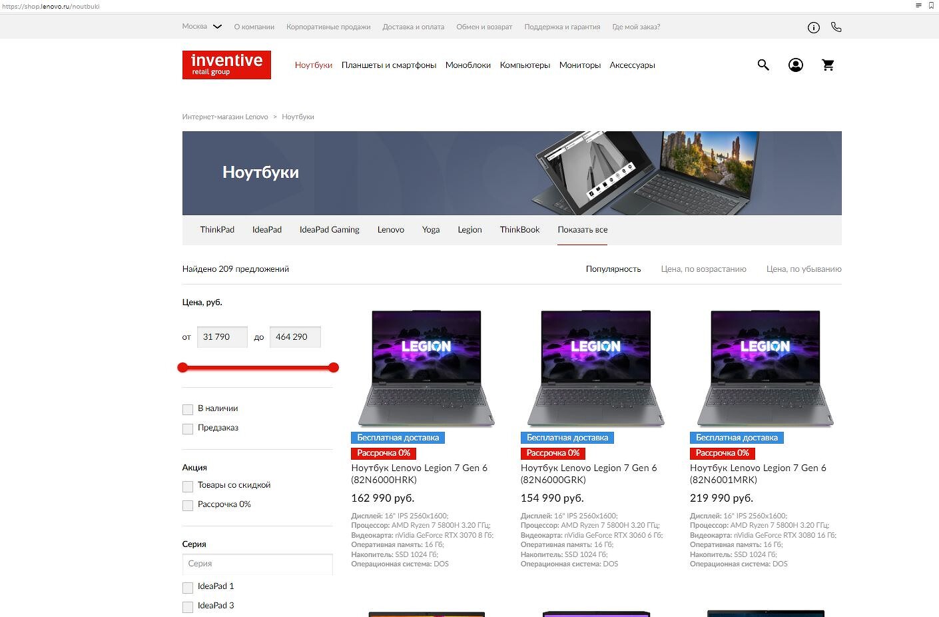
Task: Switch to the ThinkBook category tab
Action: click(520, 230)
